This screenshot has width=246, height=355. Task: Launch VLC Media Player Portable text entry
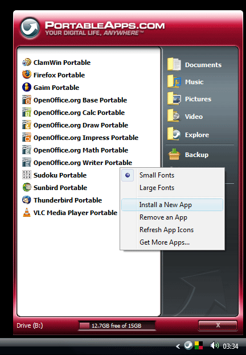pos(75,213)
